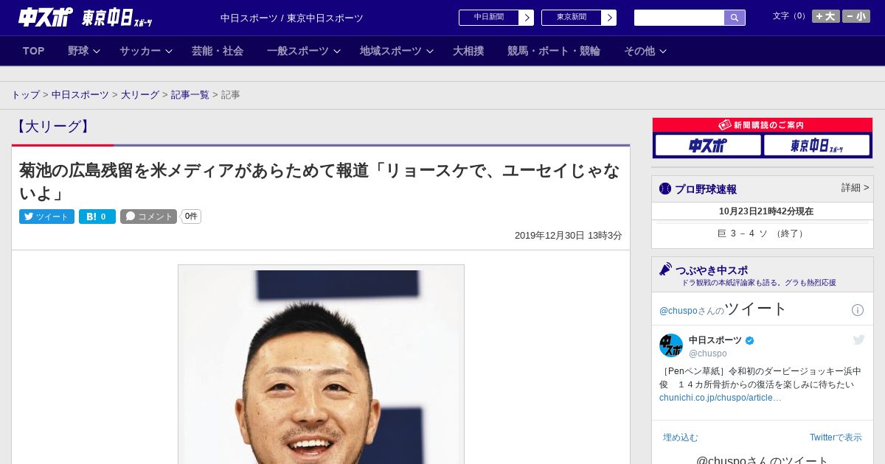This screenshot has height=464, width=885.
Task: Expand the 野球 menu
Action: click(x=84, y=51)
